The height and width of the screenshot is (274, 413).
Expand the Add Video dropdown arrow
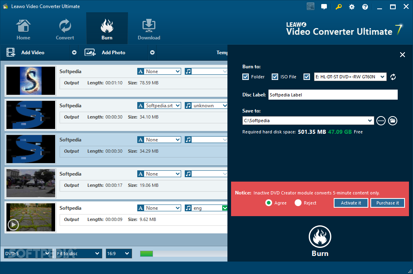click(74, 53)
